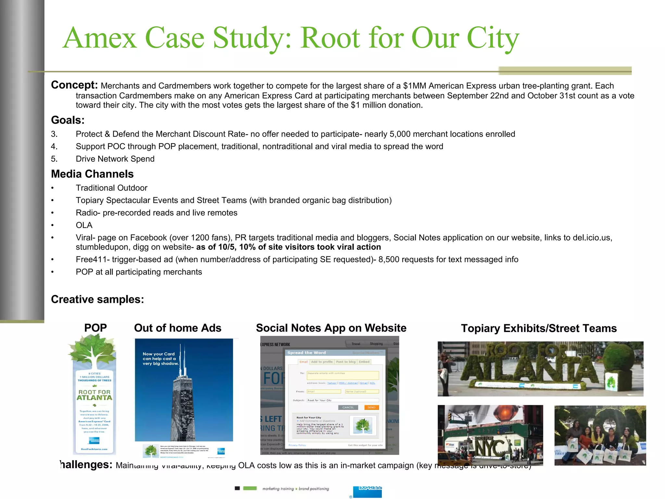Click 'marketing training brand positioning' footer text
This screenshot has width=665, height=499.
[x=295, y=489]
